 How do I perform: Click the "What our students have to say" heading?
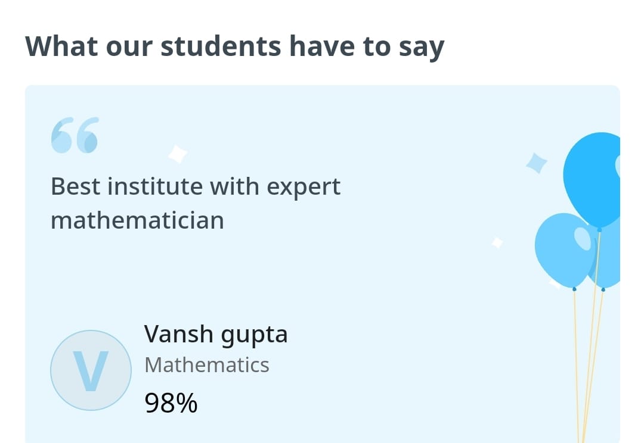(235, 46)
